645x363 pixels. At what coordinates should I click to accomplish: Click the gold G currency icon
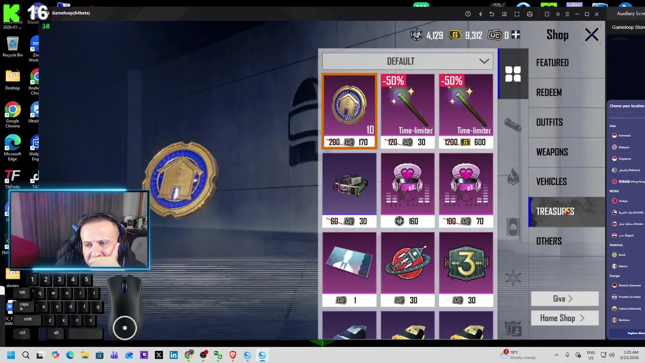[455, 35]
